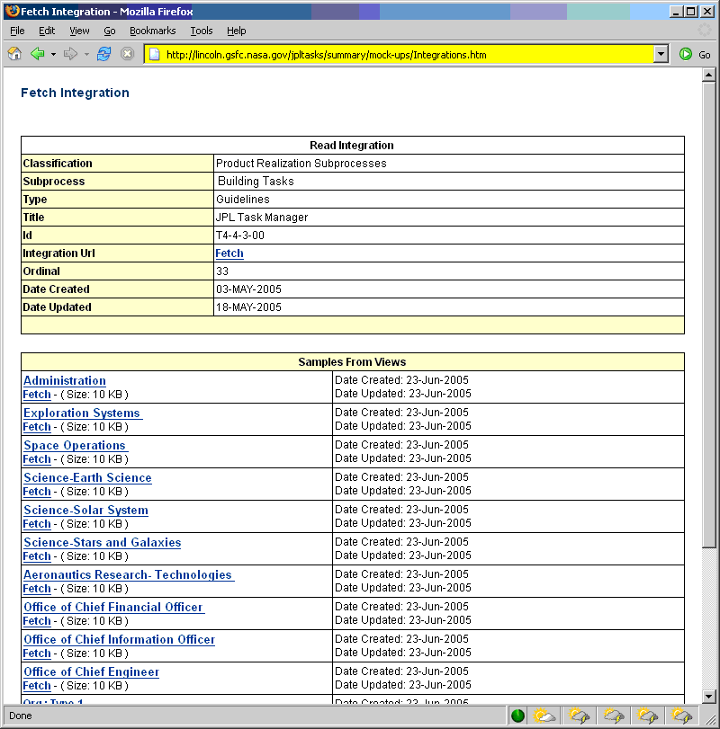Screen dimensions: 720x729
Task: Click the Firefox logo in title bar
Action: (x=13, y=11)
